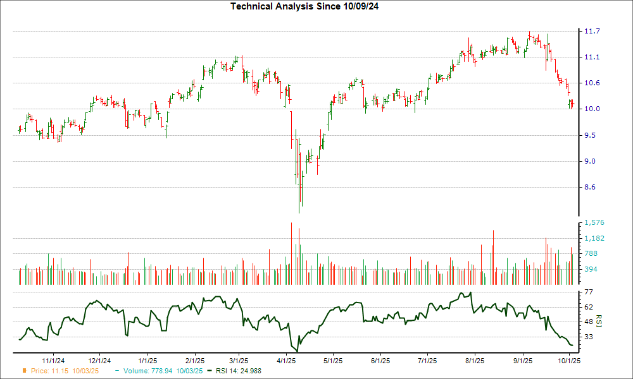Viewport: 633px width, 379px height.
Task: Click the orange Price legend marker
Action: coord(25,371)
